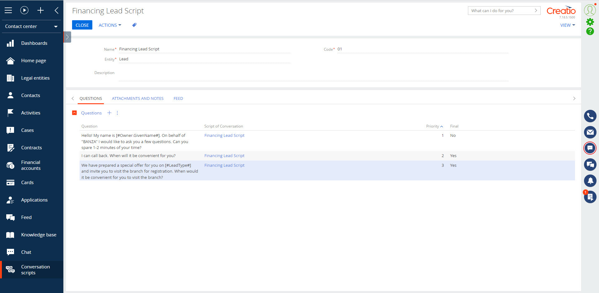Click the run process play icon
Screen dimensions: 599x293
tap(24, 10)
